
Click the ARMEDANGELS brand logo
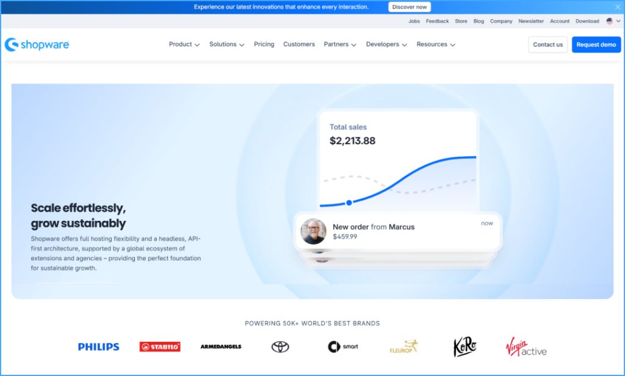pyautogui.click(x=219, y=346)
